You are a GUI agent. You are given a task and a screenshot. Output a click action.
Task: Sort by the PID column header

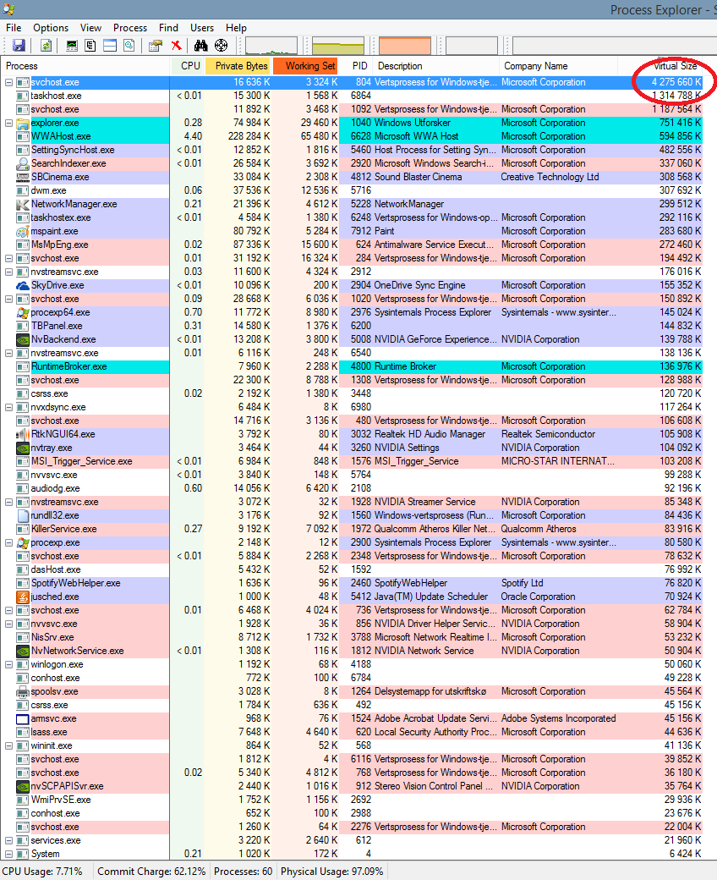[x=357, y=66]
